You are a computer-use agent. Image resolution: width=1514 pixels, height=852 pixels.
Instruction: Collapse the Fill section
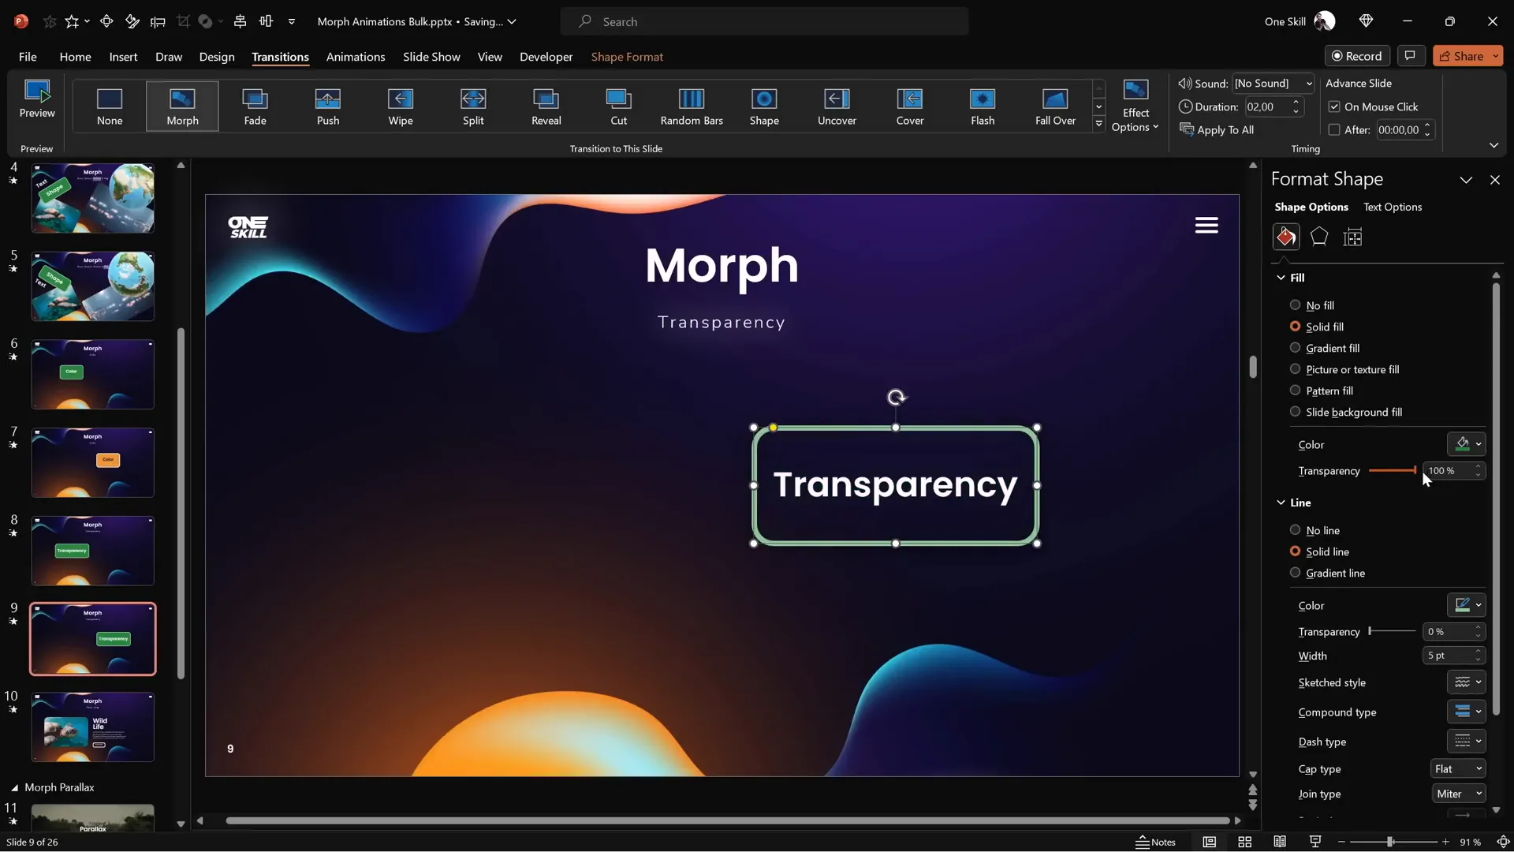click(x=1281, y=278)
